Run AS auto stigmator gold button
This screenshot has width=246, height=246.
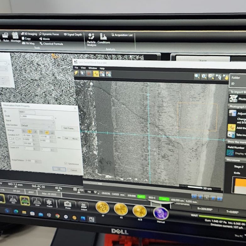point(121,209)
